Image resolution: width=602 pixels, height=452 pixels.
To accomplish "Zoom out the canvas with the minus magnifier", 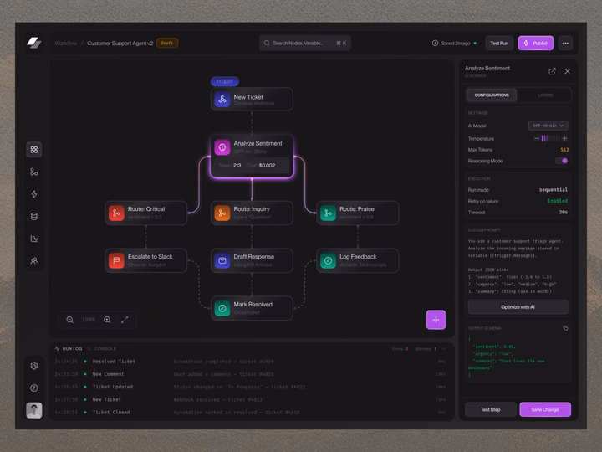I will pyautogui.click(x=69, y=320).
